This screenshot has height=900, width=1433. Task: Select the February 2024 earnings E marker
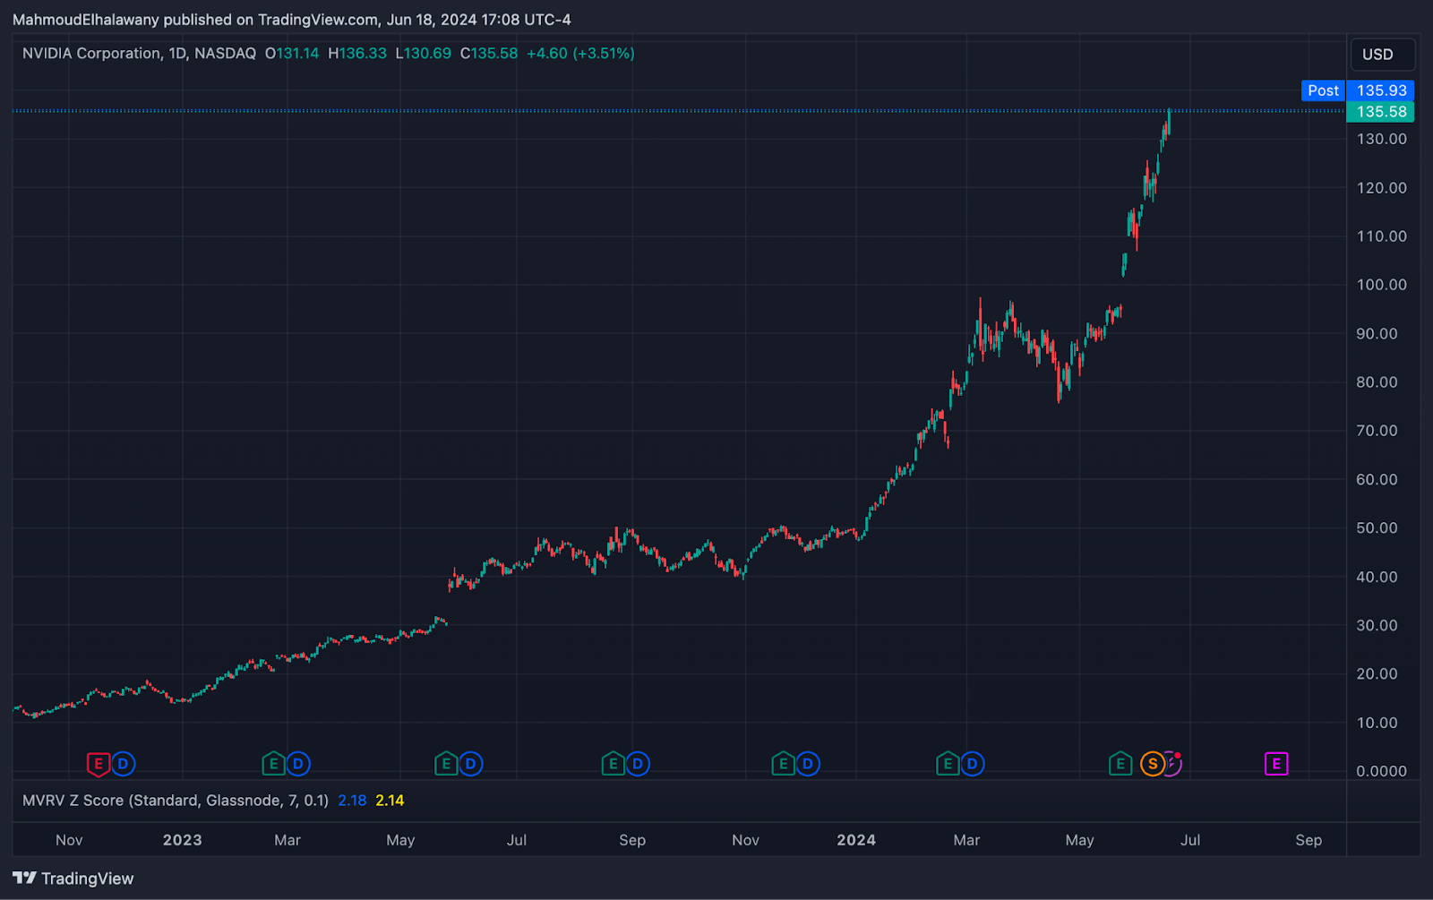(947, 764)
